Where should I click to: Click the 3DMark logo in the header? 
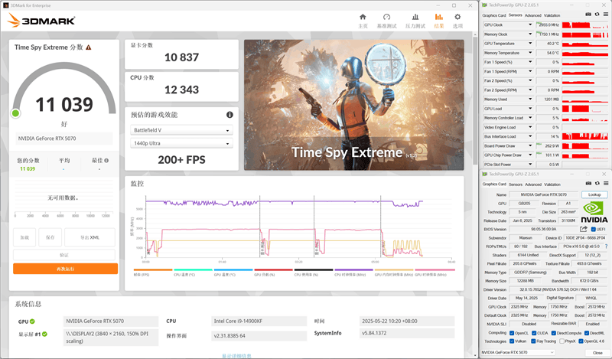(41, 21)
